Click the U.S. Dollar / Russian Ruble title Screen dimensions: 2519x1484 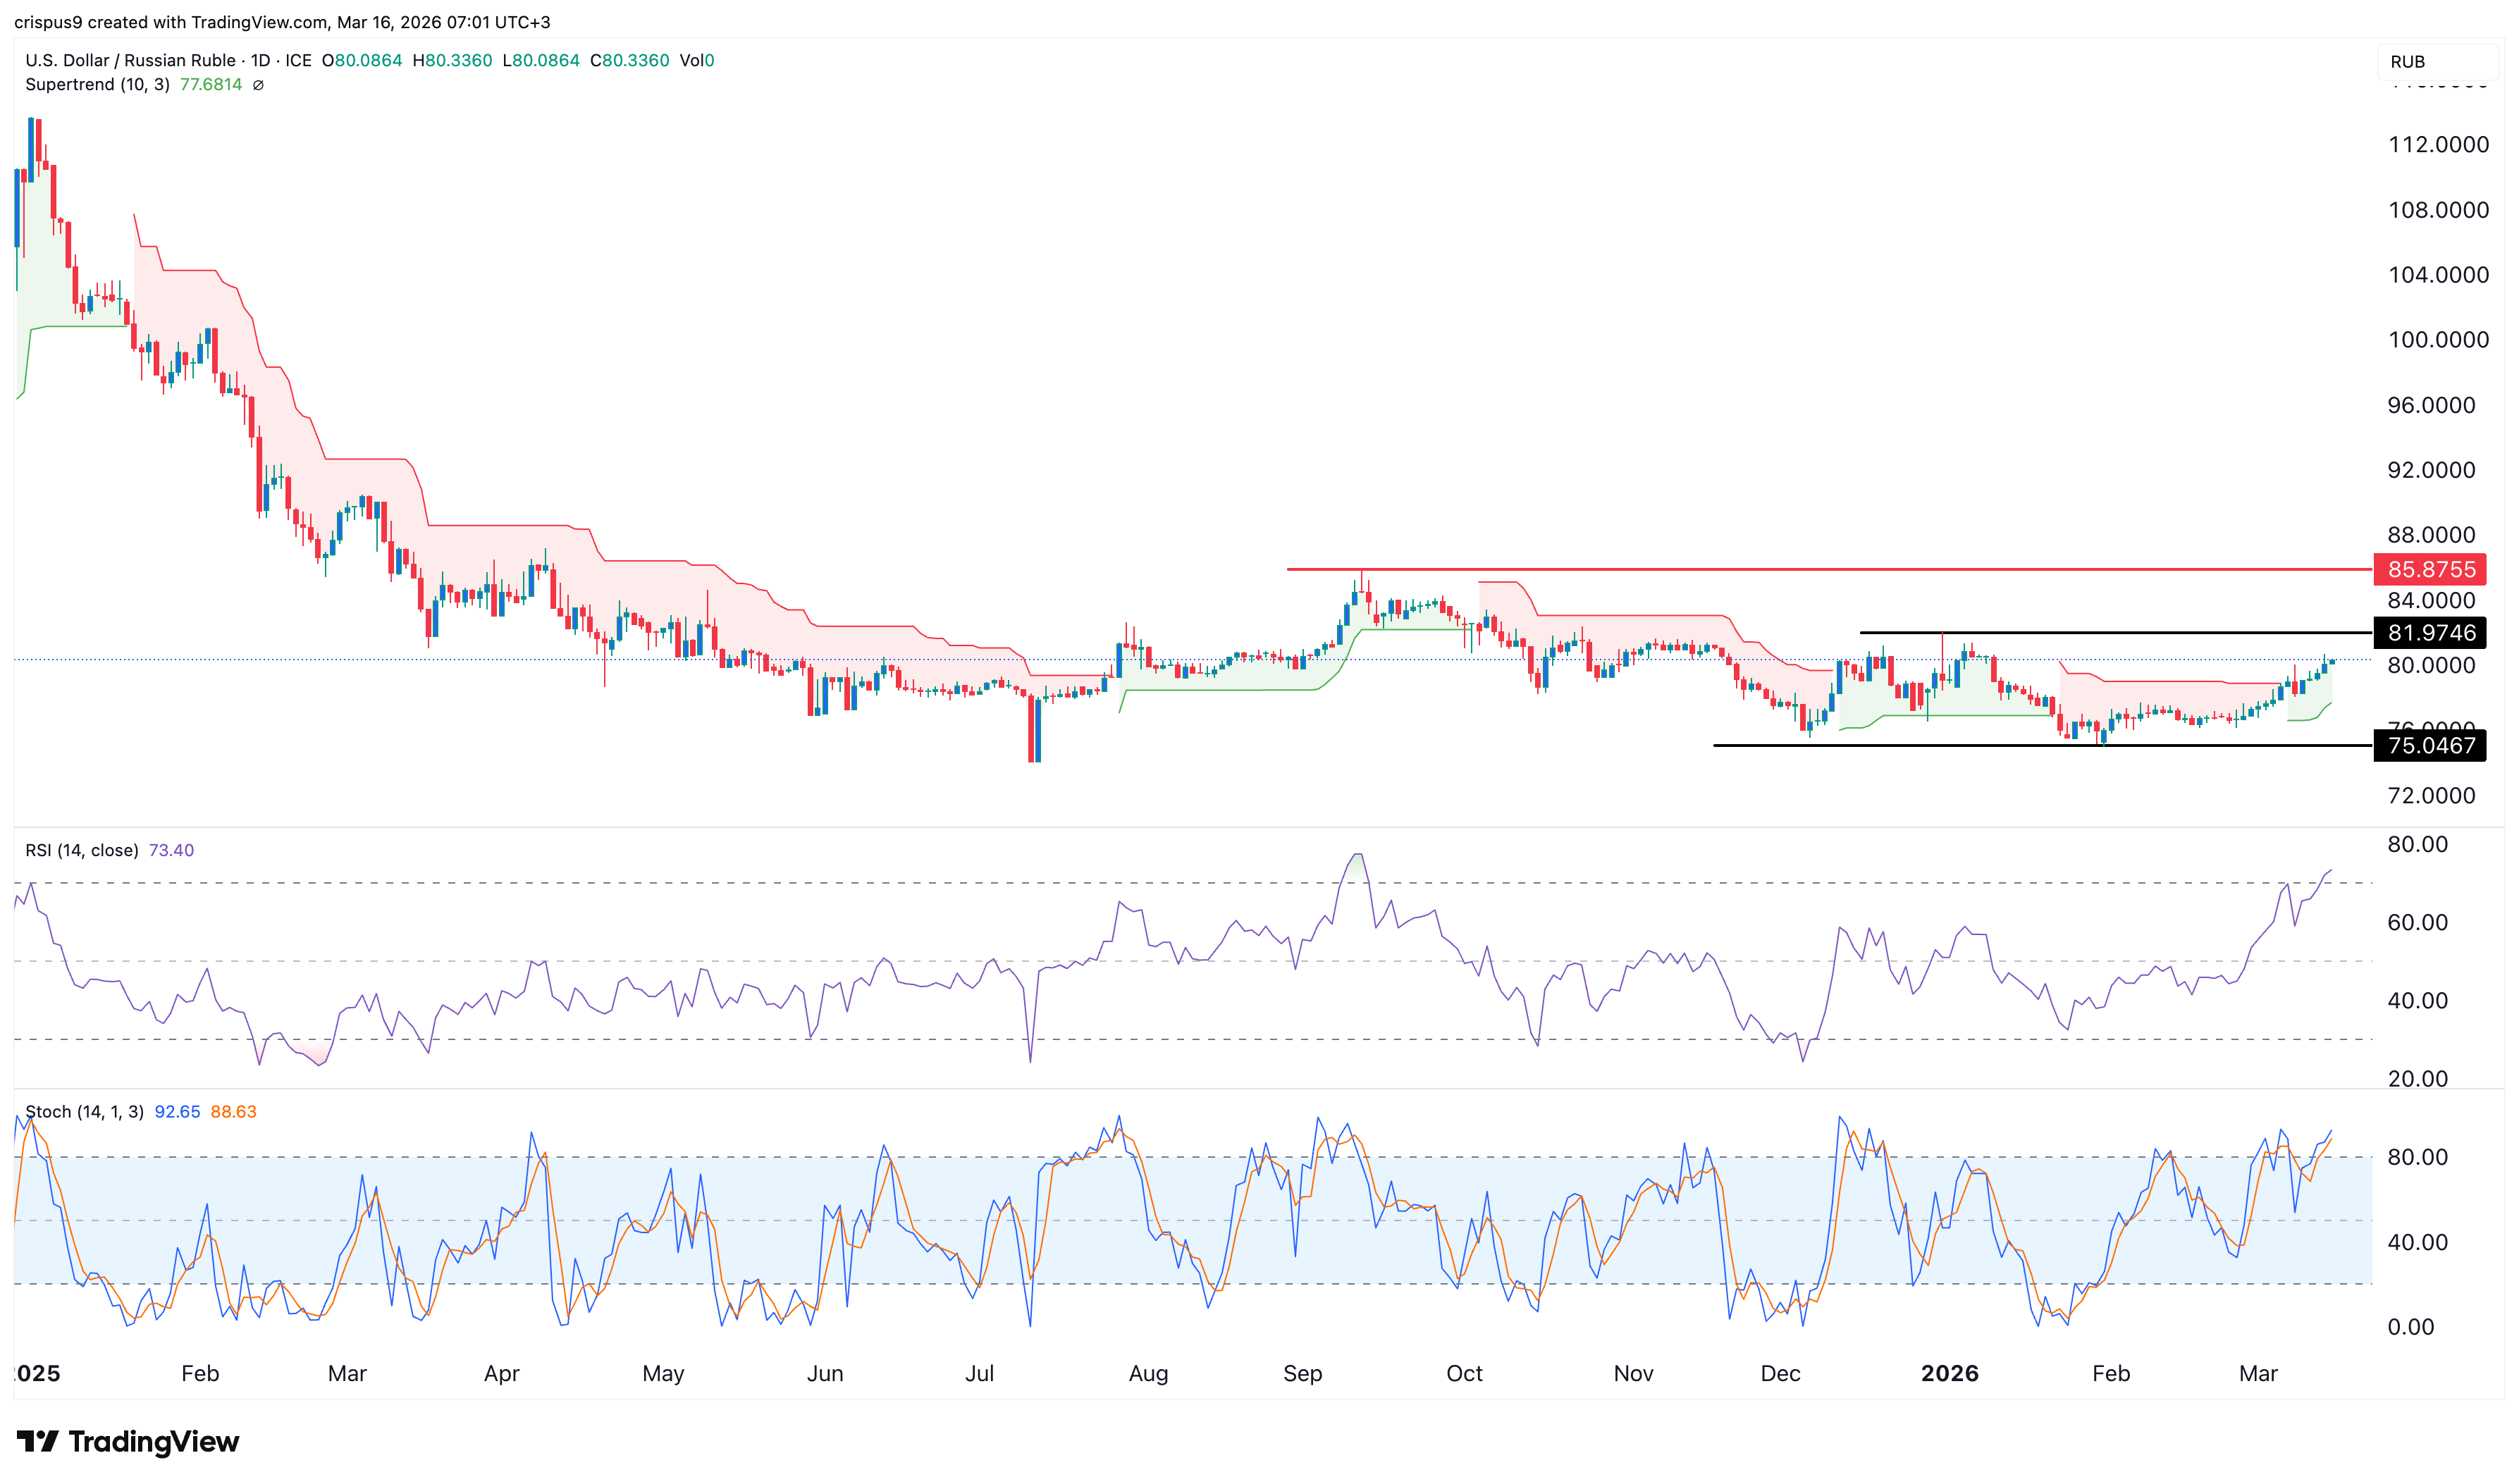coord(130,60)
